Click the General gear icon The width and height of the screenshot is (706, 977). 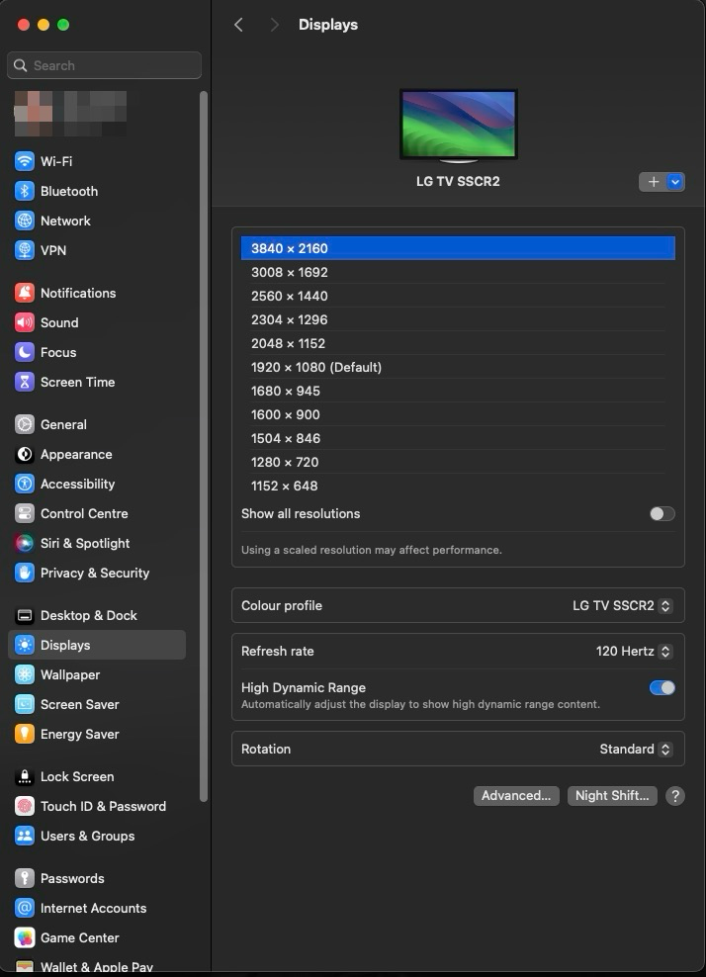[x=25, y=424]
